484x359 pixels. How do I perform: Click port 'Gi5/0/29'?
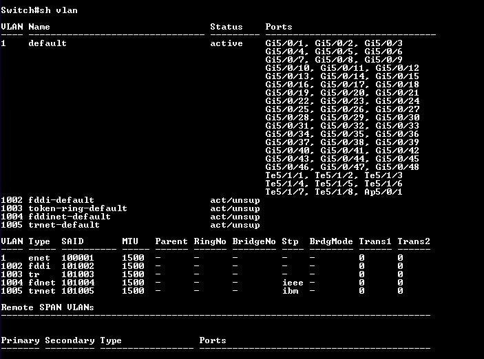coord(342,118)
